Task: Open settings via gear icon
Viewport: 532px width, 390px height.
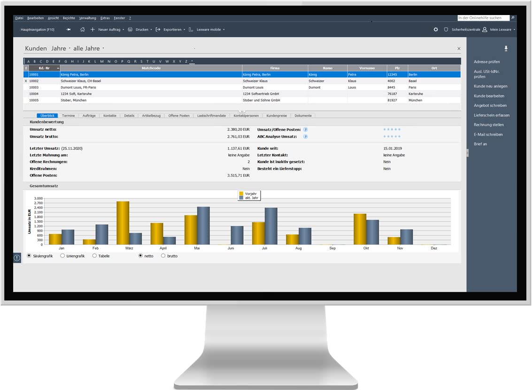Action: (x=436, y=30)
